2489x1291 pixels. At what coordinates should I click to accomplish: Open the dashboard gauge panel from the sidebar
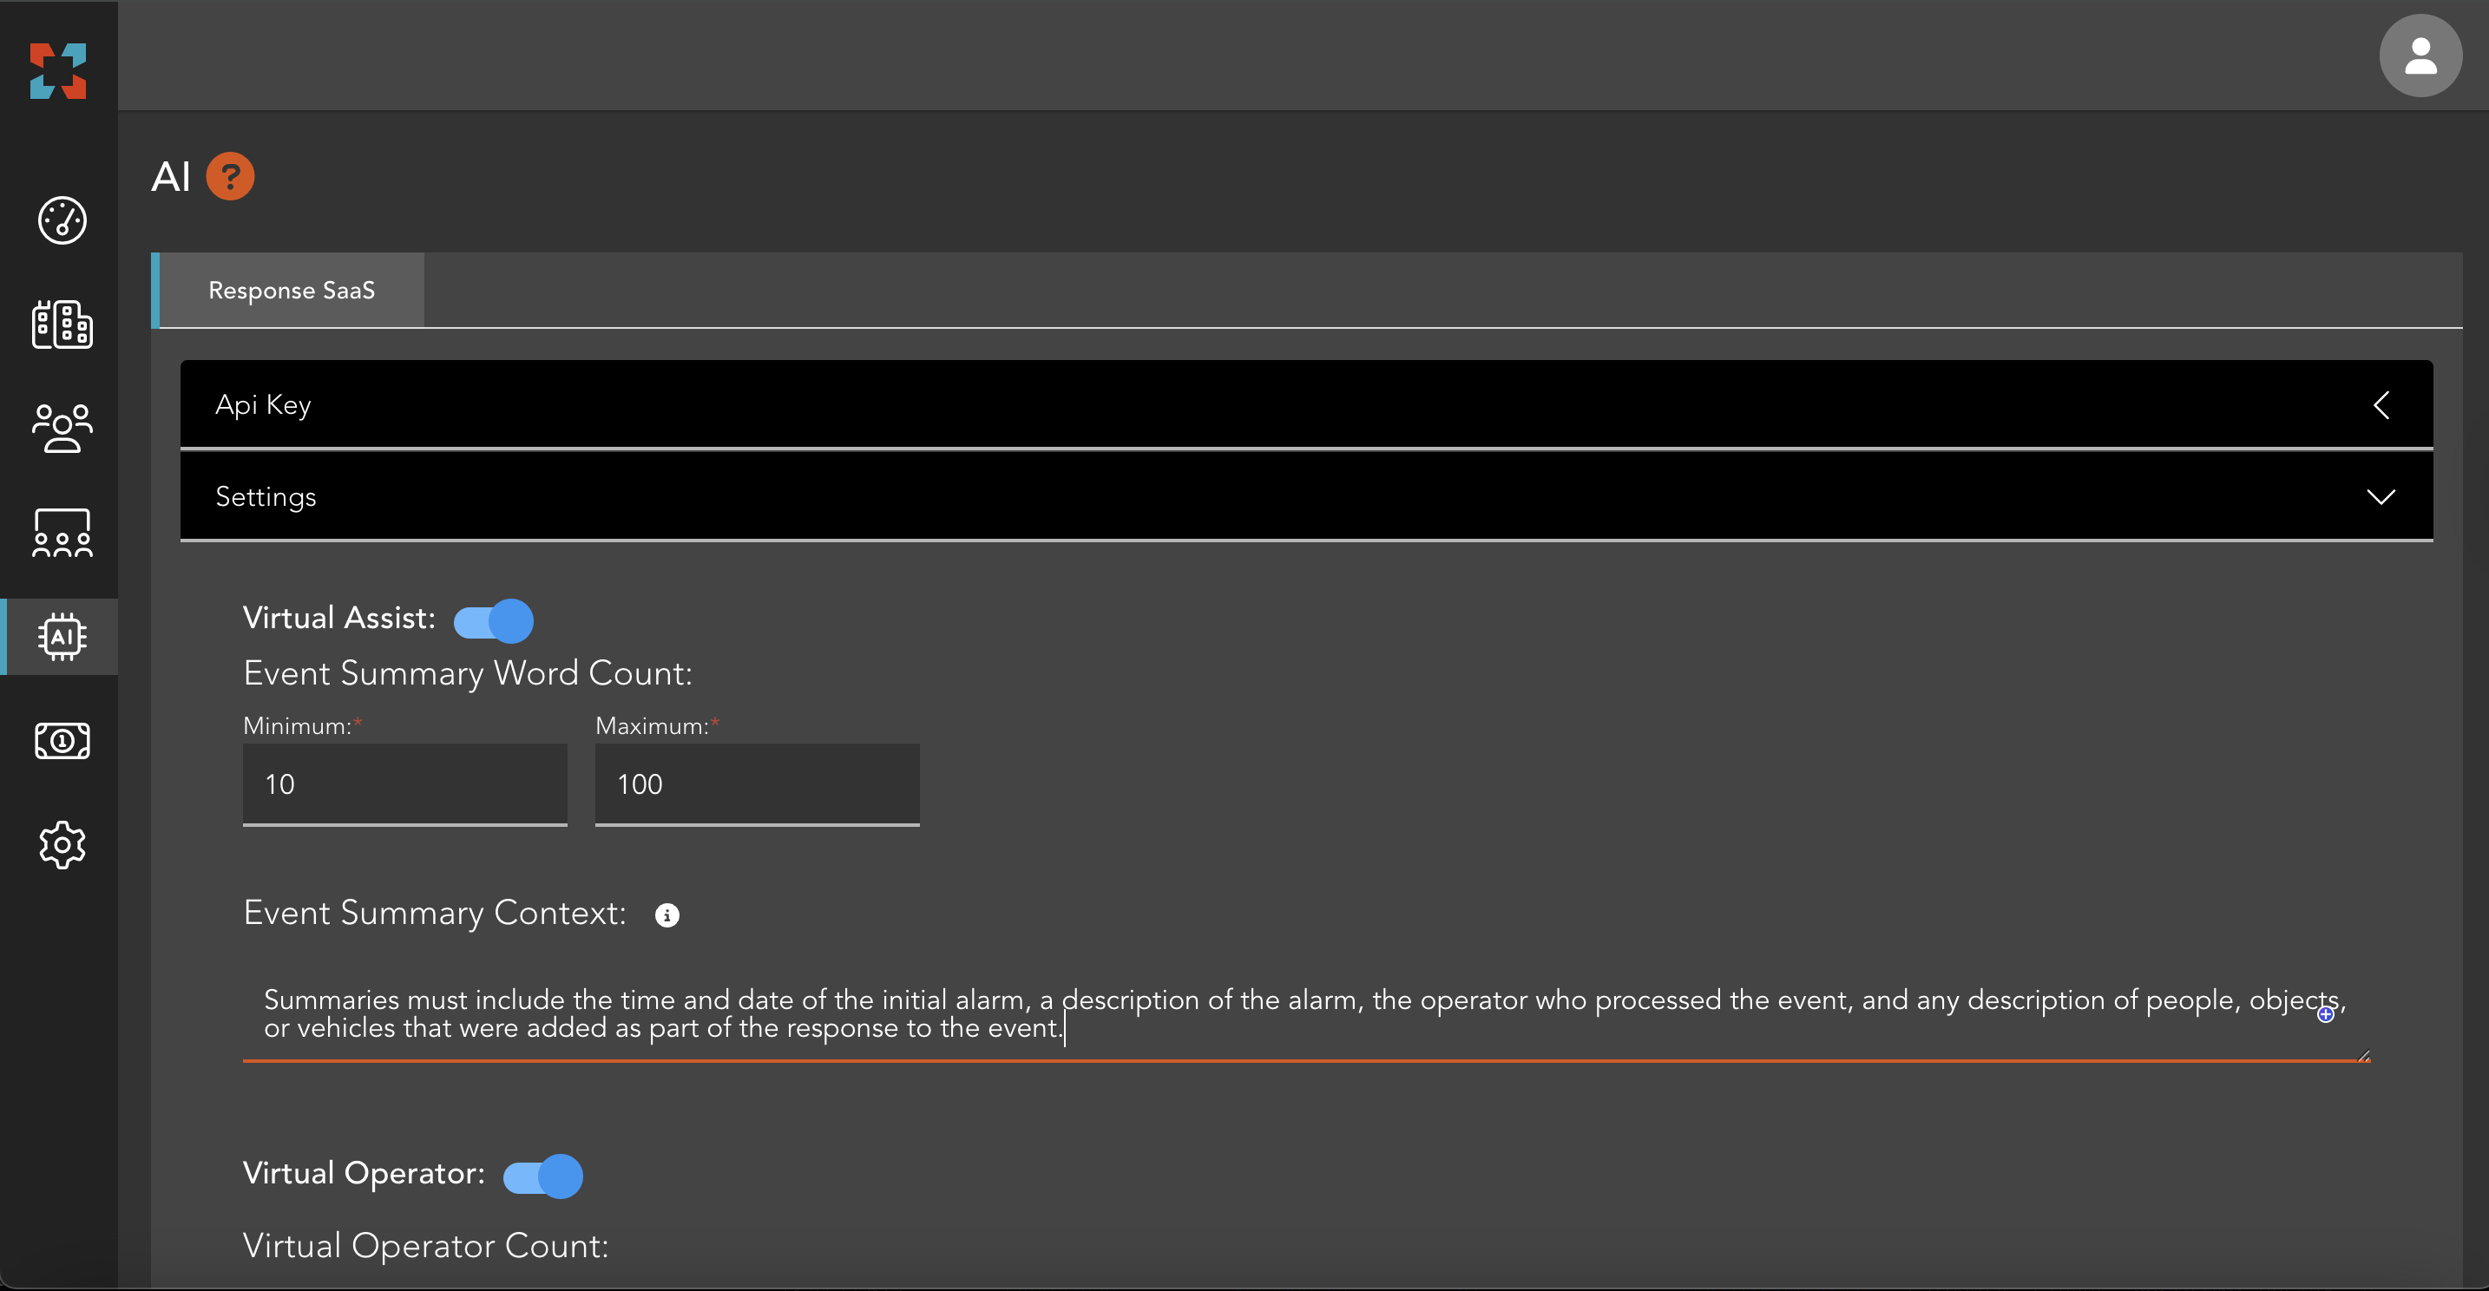pos(61,220)
